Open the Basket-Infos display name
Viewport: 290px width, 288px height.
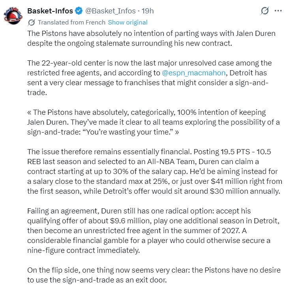50,11
